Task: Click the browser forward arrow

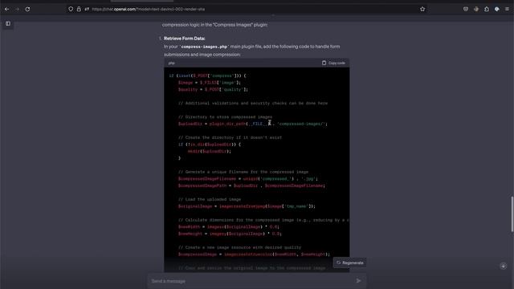Action: tap(18, 9)
